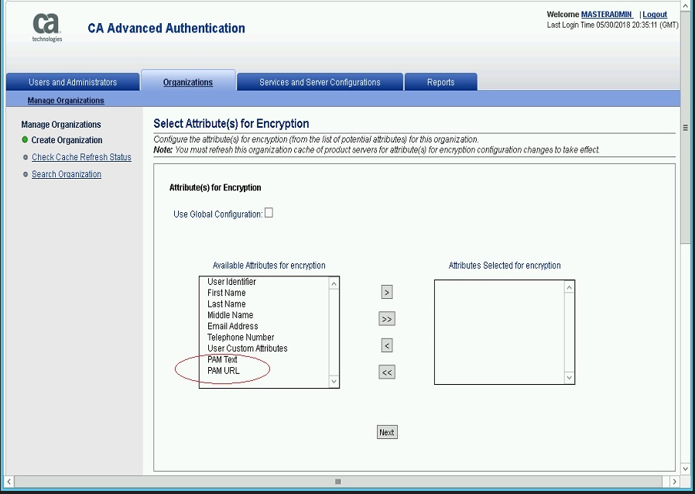This screenshot has width=695, height=494.
Task: Remove selected attribute with < button
Action: pyautogui.click(x=387, y=345)
